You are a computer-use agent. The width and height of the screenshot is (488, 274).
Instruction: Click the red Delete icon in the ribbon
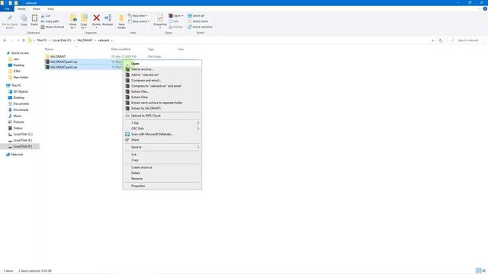coord(97,18)
